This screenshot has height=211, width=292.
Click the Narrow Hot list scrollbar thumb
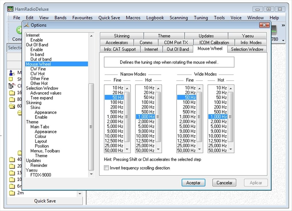point(158,117)
